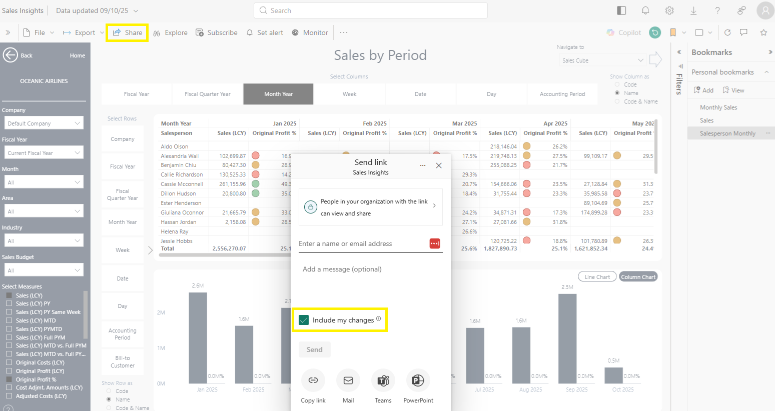Open the notifications bell
The width and height of the screenshot is (775, 411).
[x=645, y=10]
